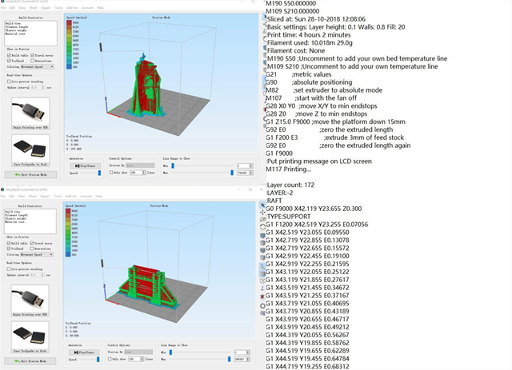The image size is (512, 370).
Task: Click the SD card icon in the bridge window
Action: [x=29, y=336]
